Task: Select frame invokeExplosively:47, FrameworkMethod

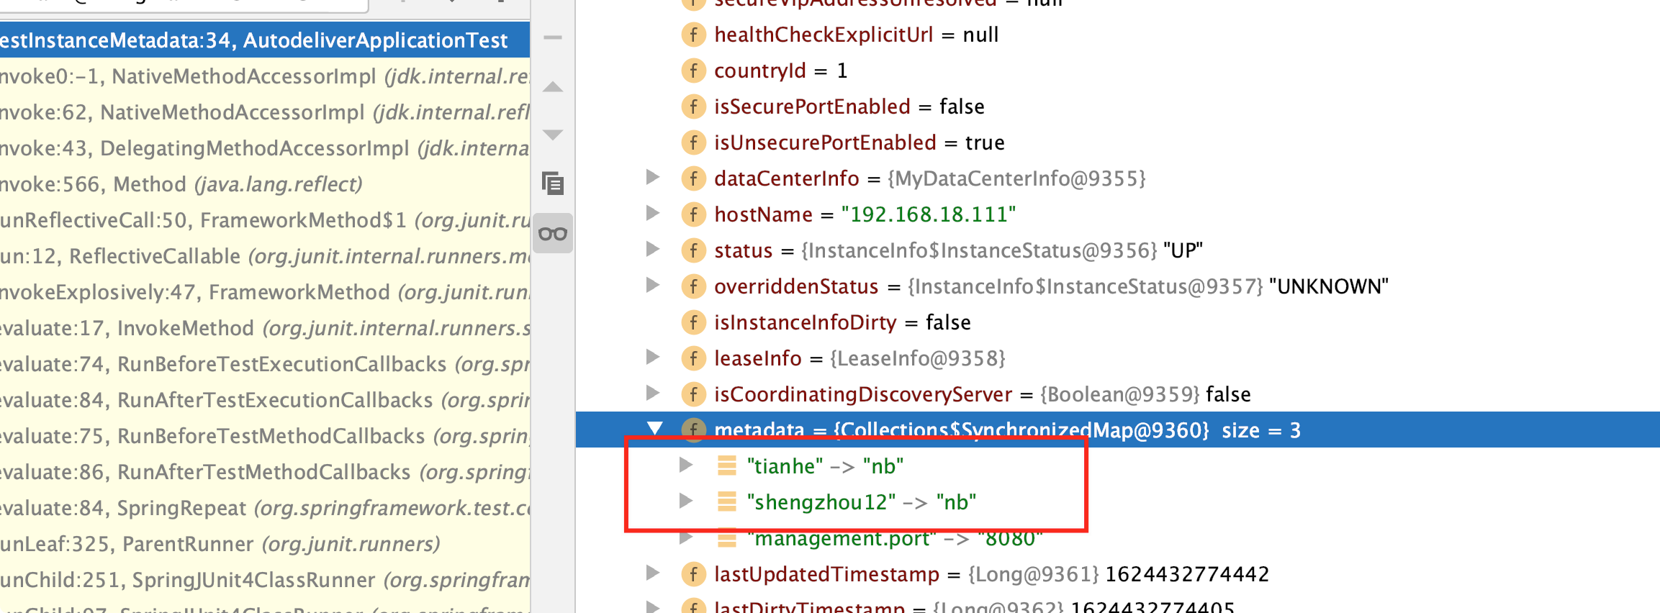Action: [x=265, y=292]
